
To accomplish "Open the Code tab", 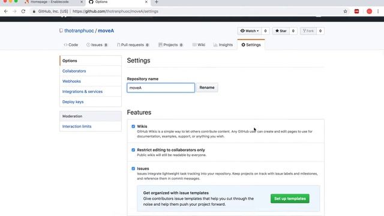I will (71, 45).
